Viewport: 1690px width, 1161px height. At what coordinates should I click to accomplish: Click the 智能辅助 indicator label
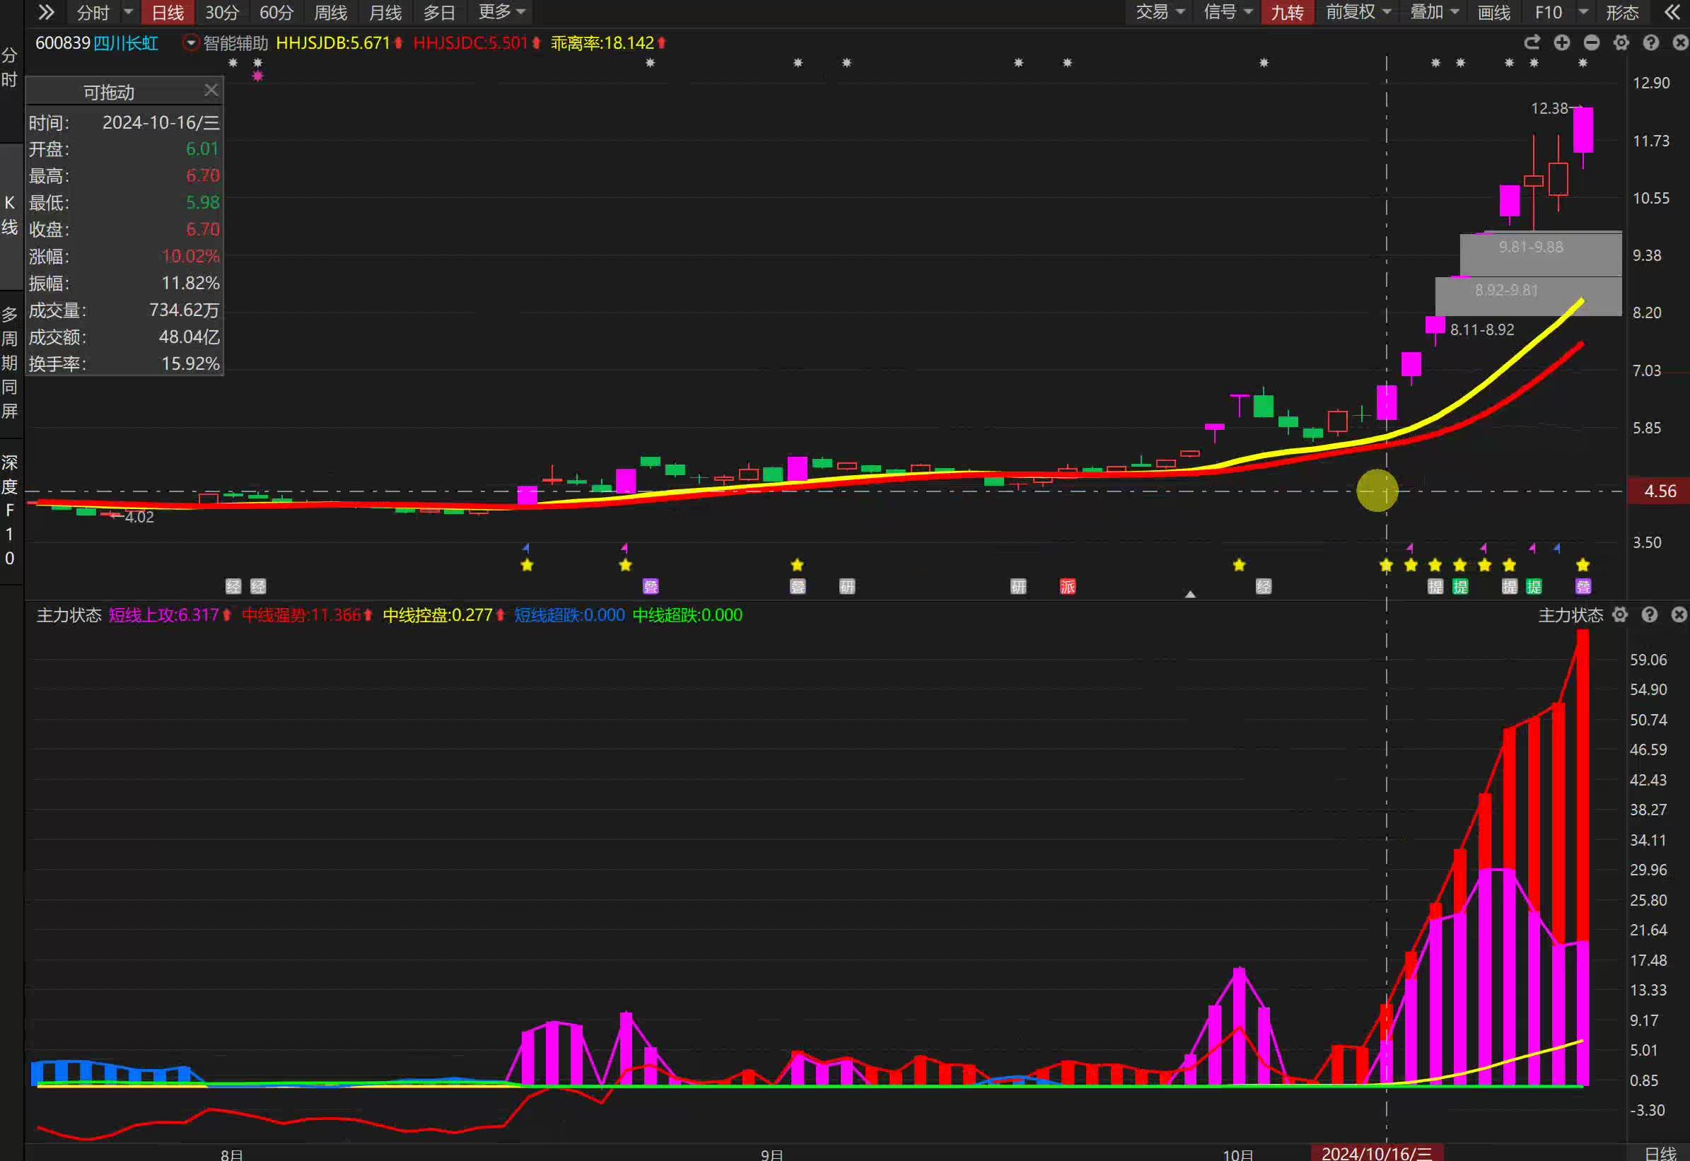point(235,43)
